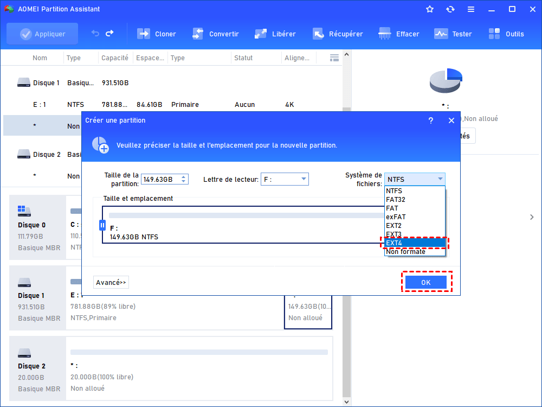This screenshot has height=407, width=542.
Task: Open the Convertir menu
Action: coord(215,34)
